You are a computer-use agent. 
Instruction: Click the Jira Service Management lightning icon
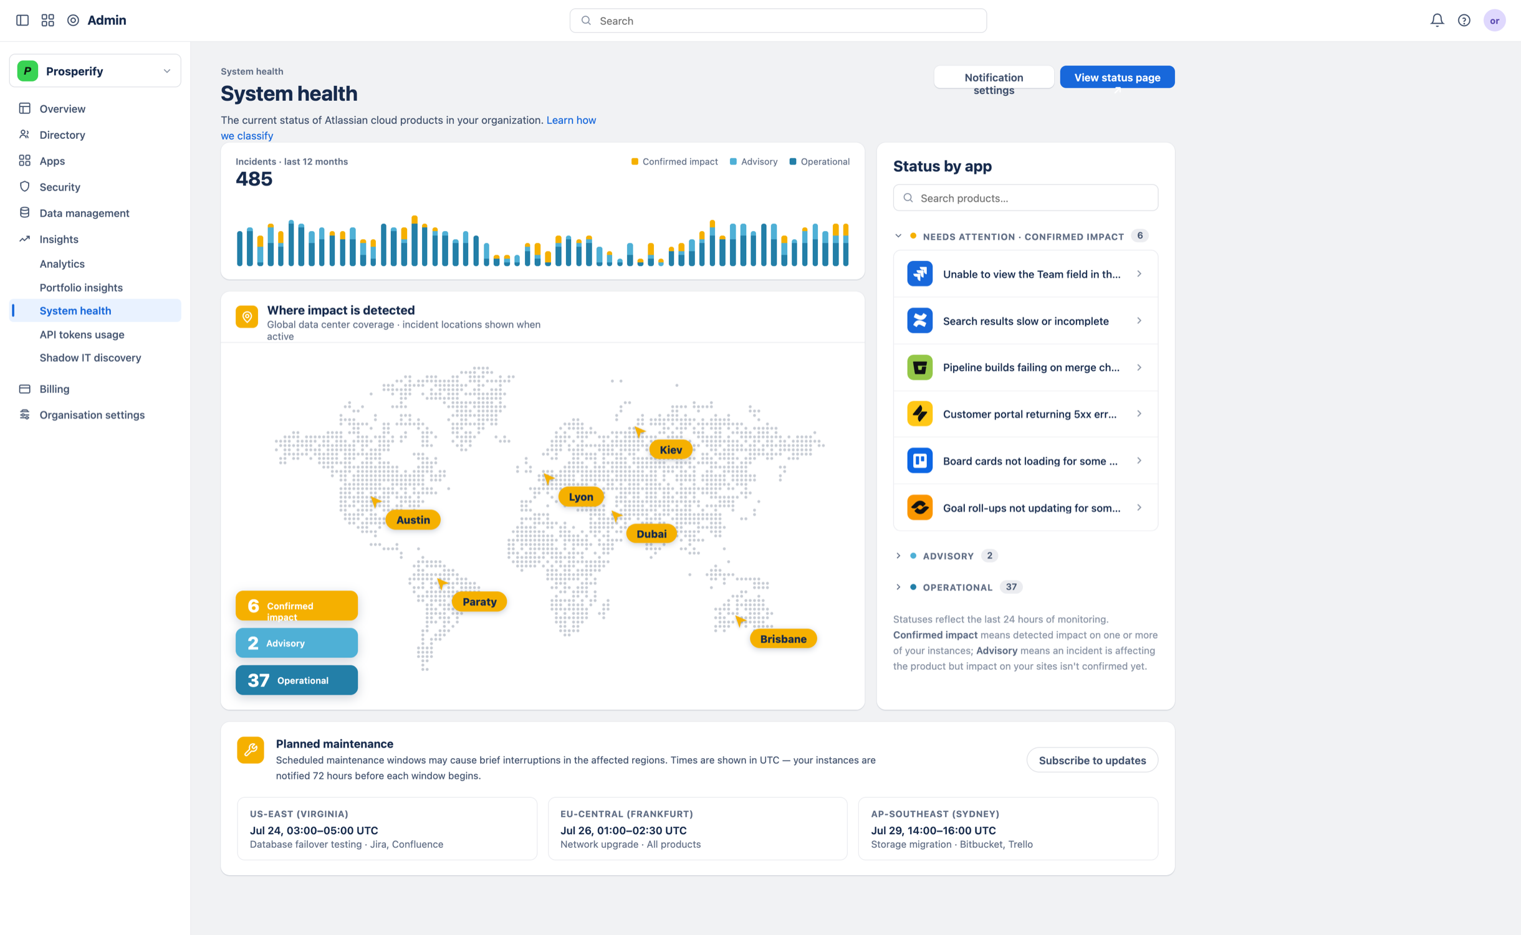[919, 414]
